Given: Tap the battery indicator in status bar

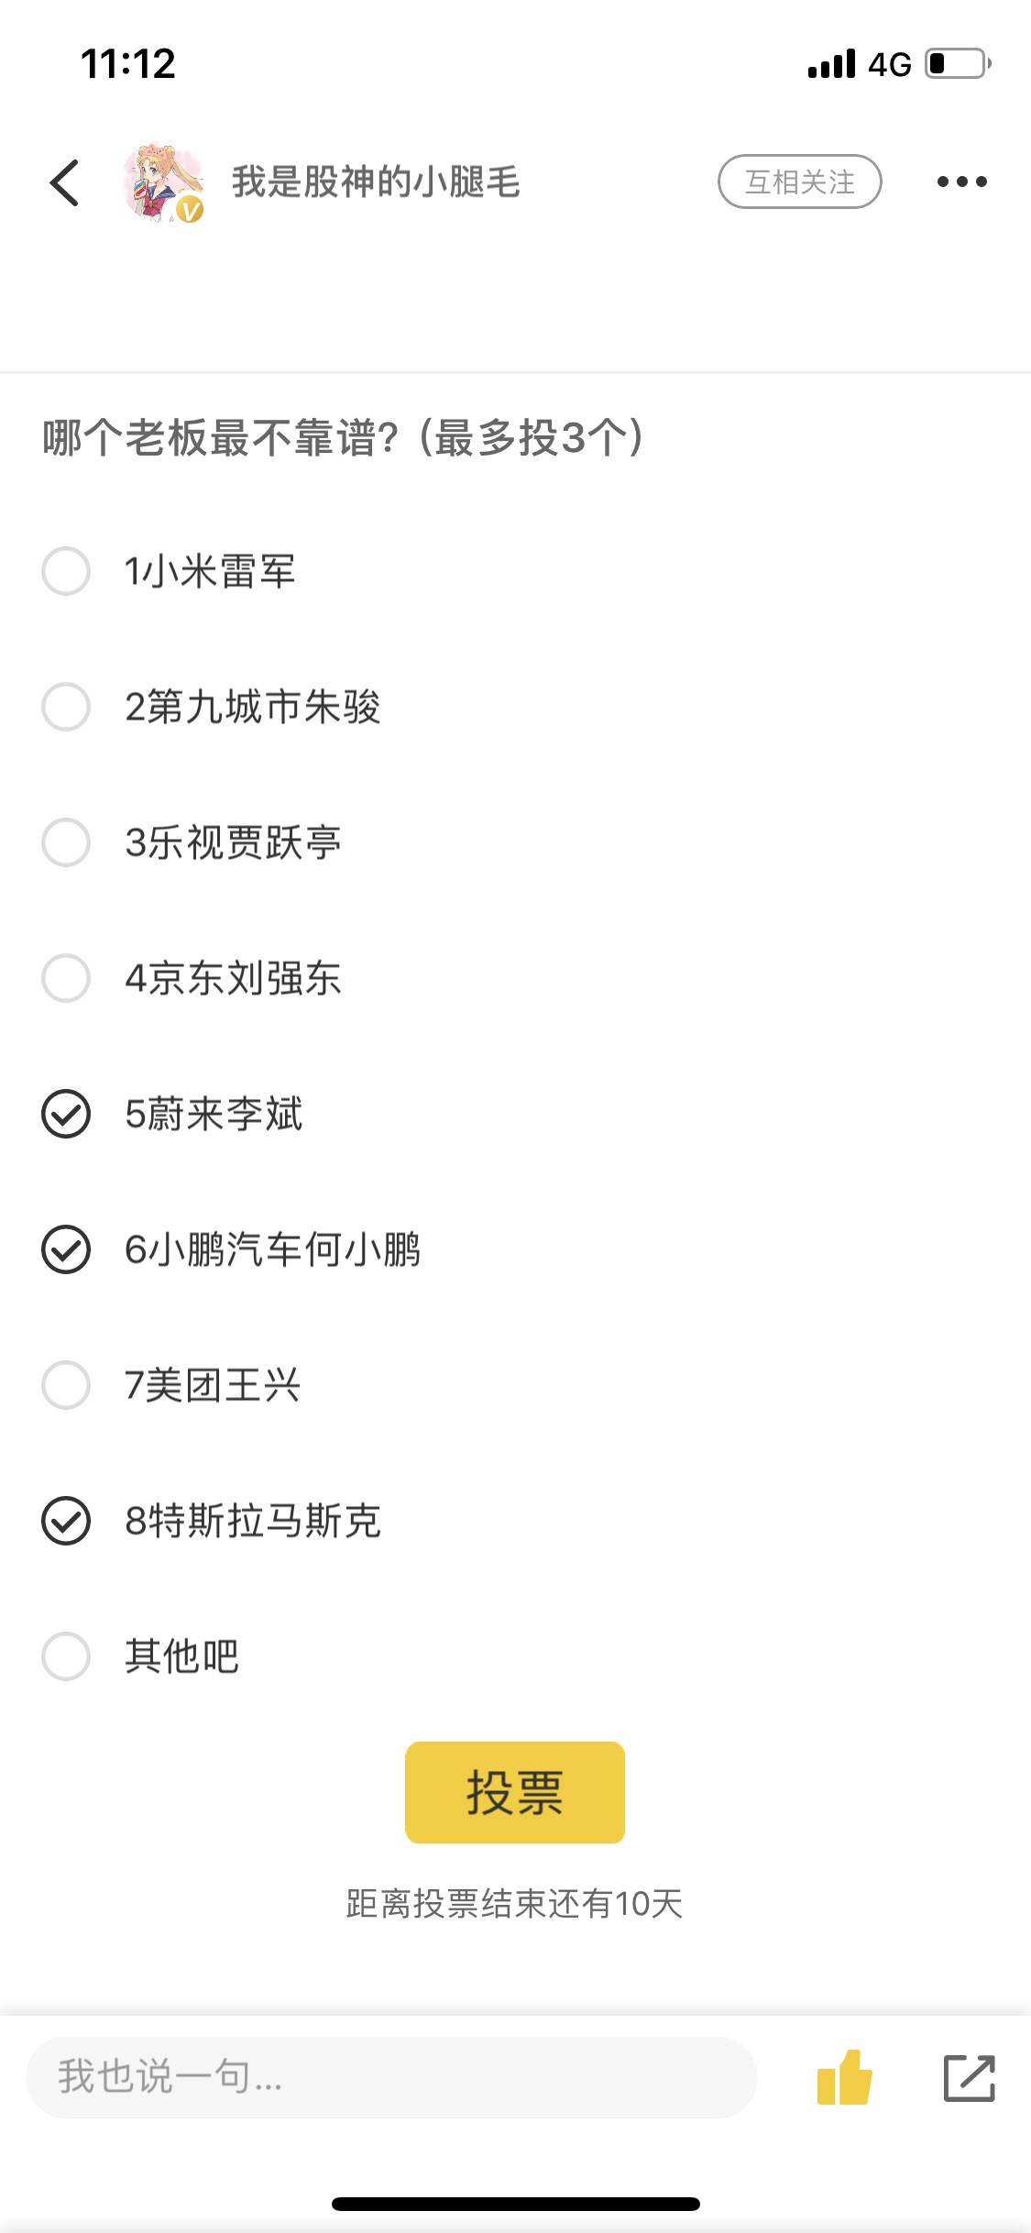Looking at the screenshot, I should pyautogui.click(x=957, y=63).
